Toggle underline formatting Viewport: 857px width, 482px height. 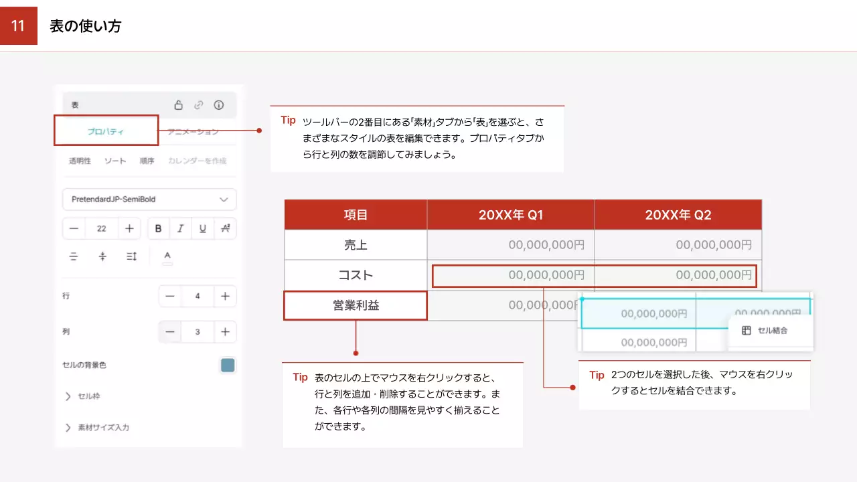(x=202, y=228)
